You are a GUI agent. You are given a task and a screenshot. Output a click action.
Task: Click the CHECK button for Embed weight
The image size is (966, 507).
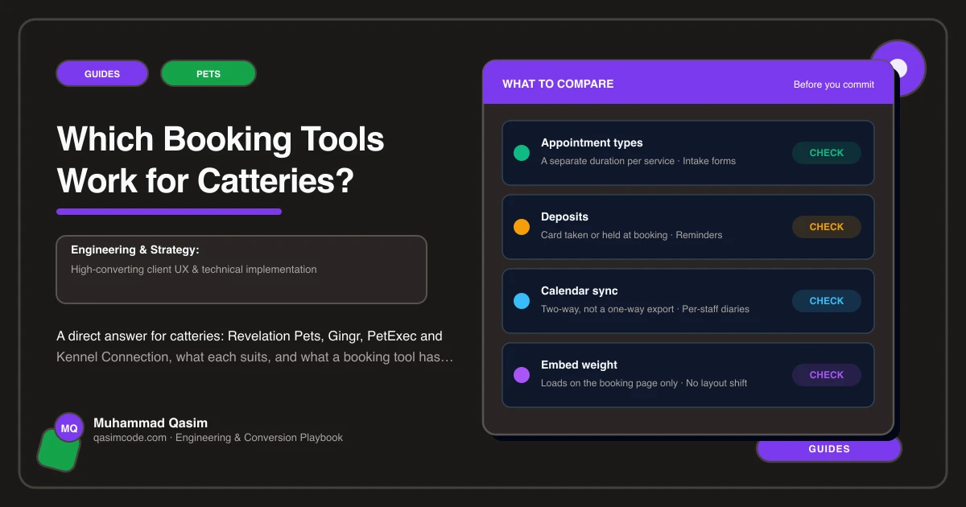(x=827, y=375)
